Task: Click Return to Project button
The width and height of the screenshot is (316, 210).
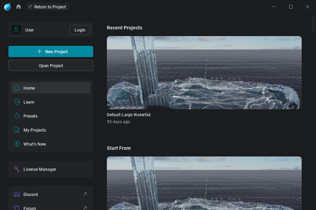Action: (x=48, y=7)
